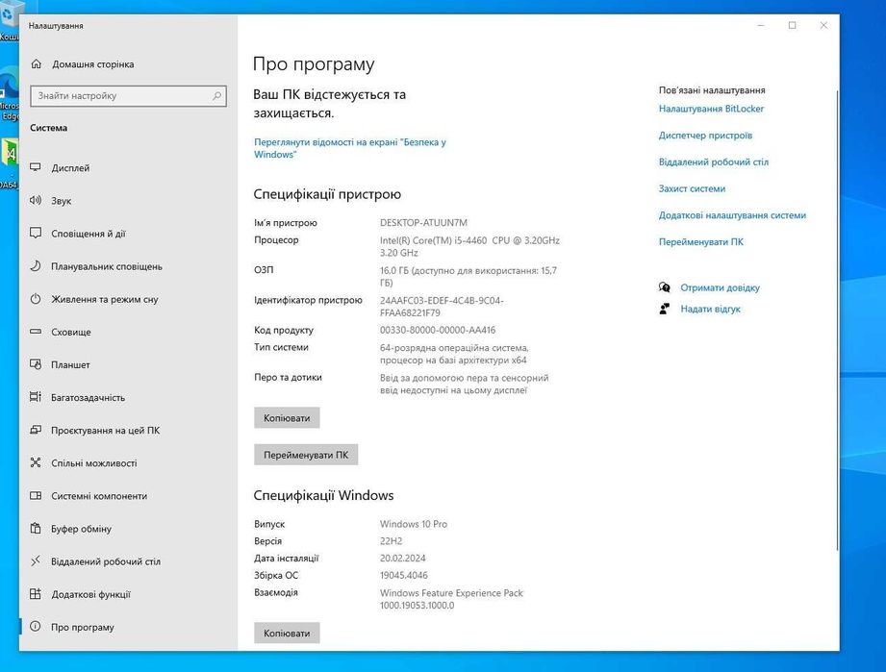Click the Projecting to this PC icon
The image size is (886, 672).
tap(36, 430)
